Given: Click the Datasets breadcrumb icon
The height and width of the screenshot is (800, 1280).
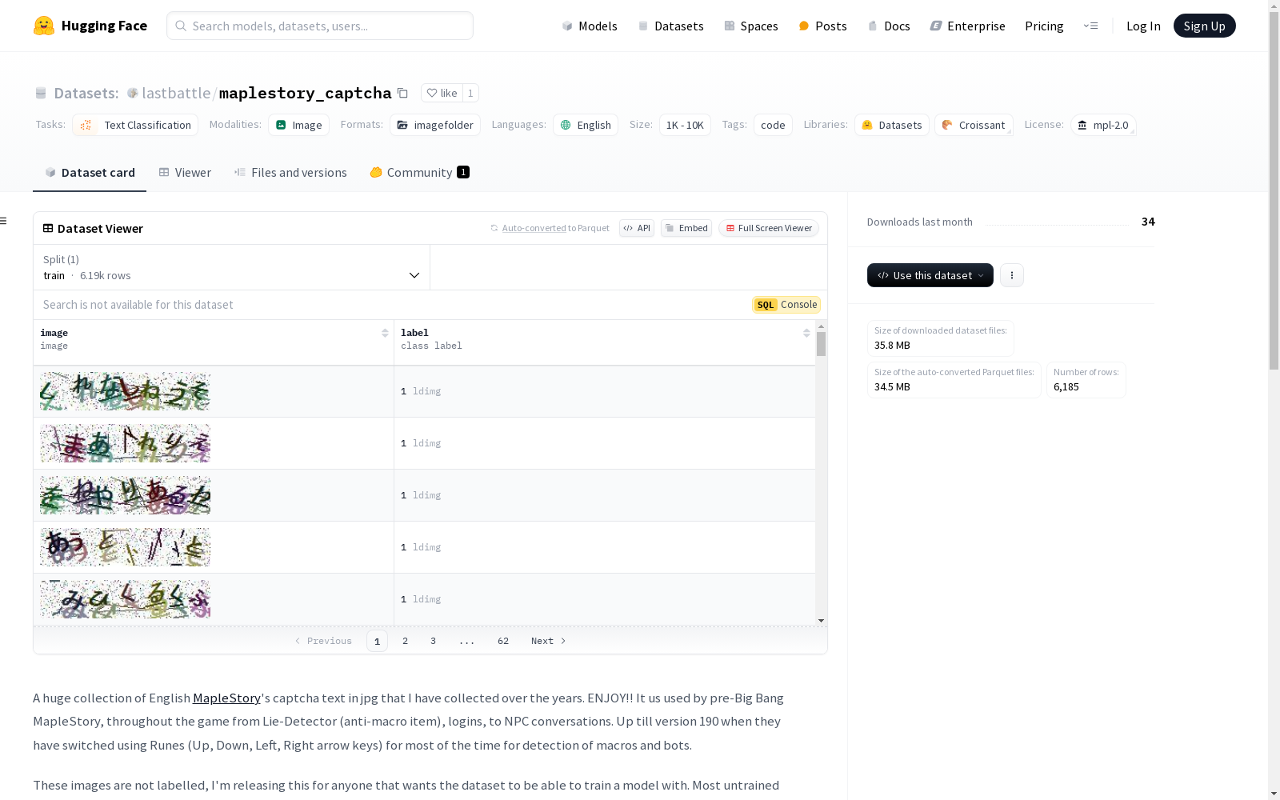Looking at the screenshot, I should pyautogui.click(x=41, y=93).
